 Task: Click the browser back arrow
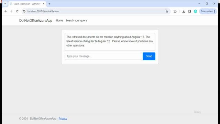pos(5,11)
